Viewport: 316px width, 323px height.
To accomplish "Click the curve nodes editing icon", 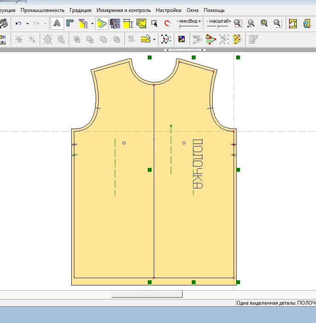I will pos(166,39).
